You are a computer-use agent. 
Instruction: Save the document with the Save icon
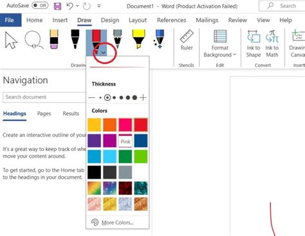point(57,6)
